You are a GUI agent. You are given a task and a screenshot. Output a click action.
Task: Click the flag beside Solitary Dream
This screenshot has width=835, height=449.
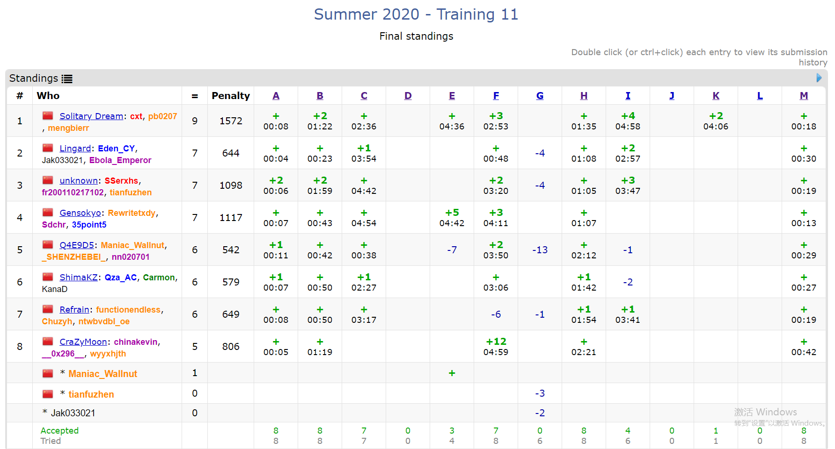(48, 115)
